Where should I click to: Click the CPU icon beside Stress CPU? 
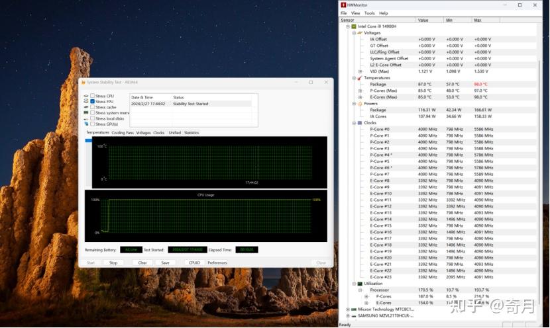click(86, 96)
